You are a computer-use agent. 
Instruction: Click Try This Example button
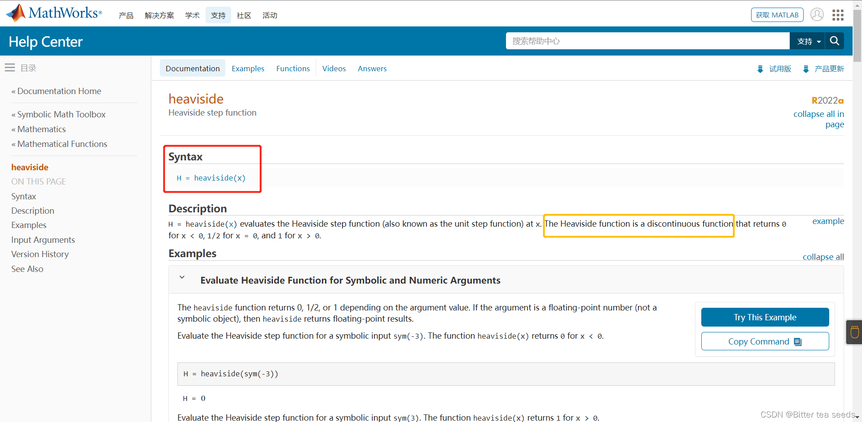[x=765, y=317]
